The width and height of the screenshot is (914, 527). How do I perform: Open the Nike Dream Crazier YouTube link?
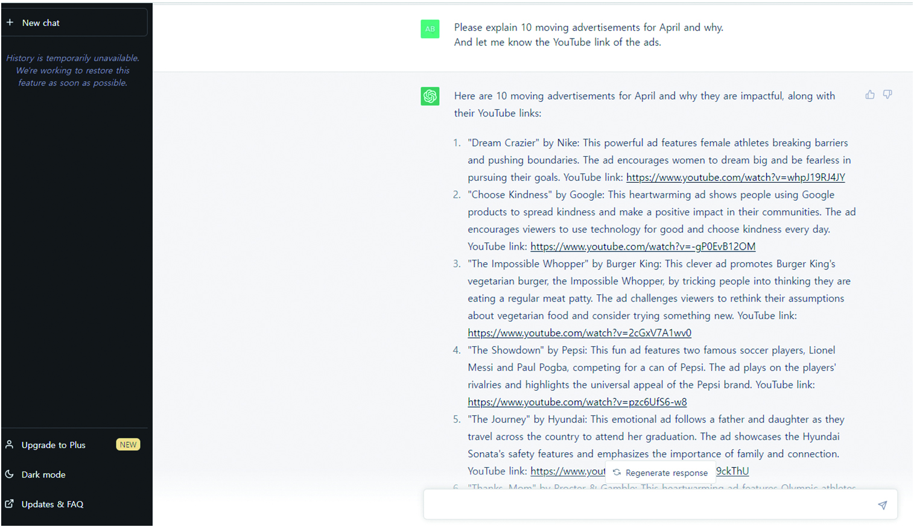735,177
